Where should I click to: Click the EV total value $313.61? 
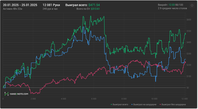[x=95, y=9]
